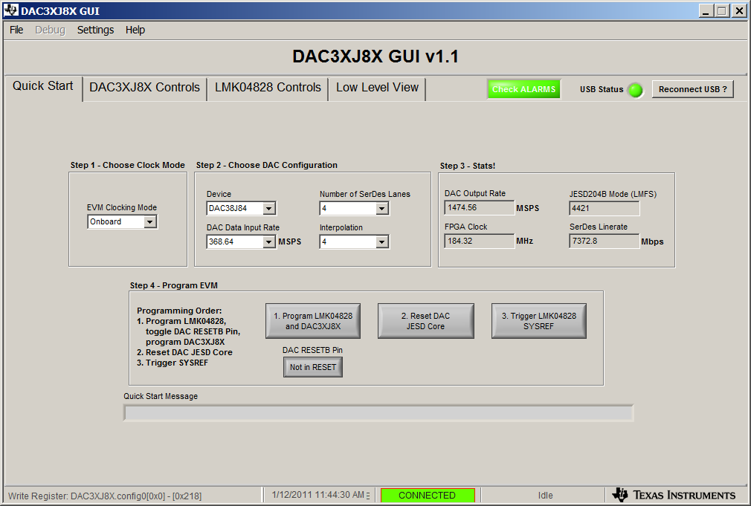This screenshot has height=506, width=751.
Task: Open the Debug menu
Action: click(x=50, y=30)
